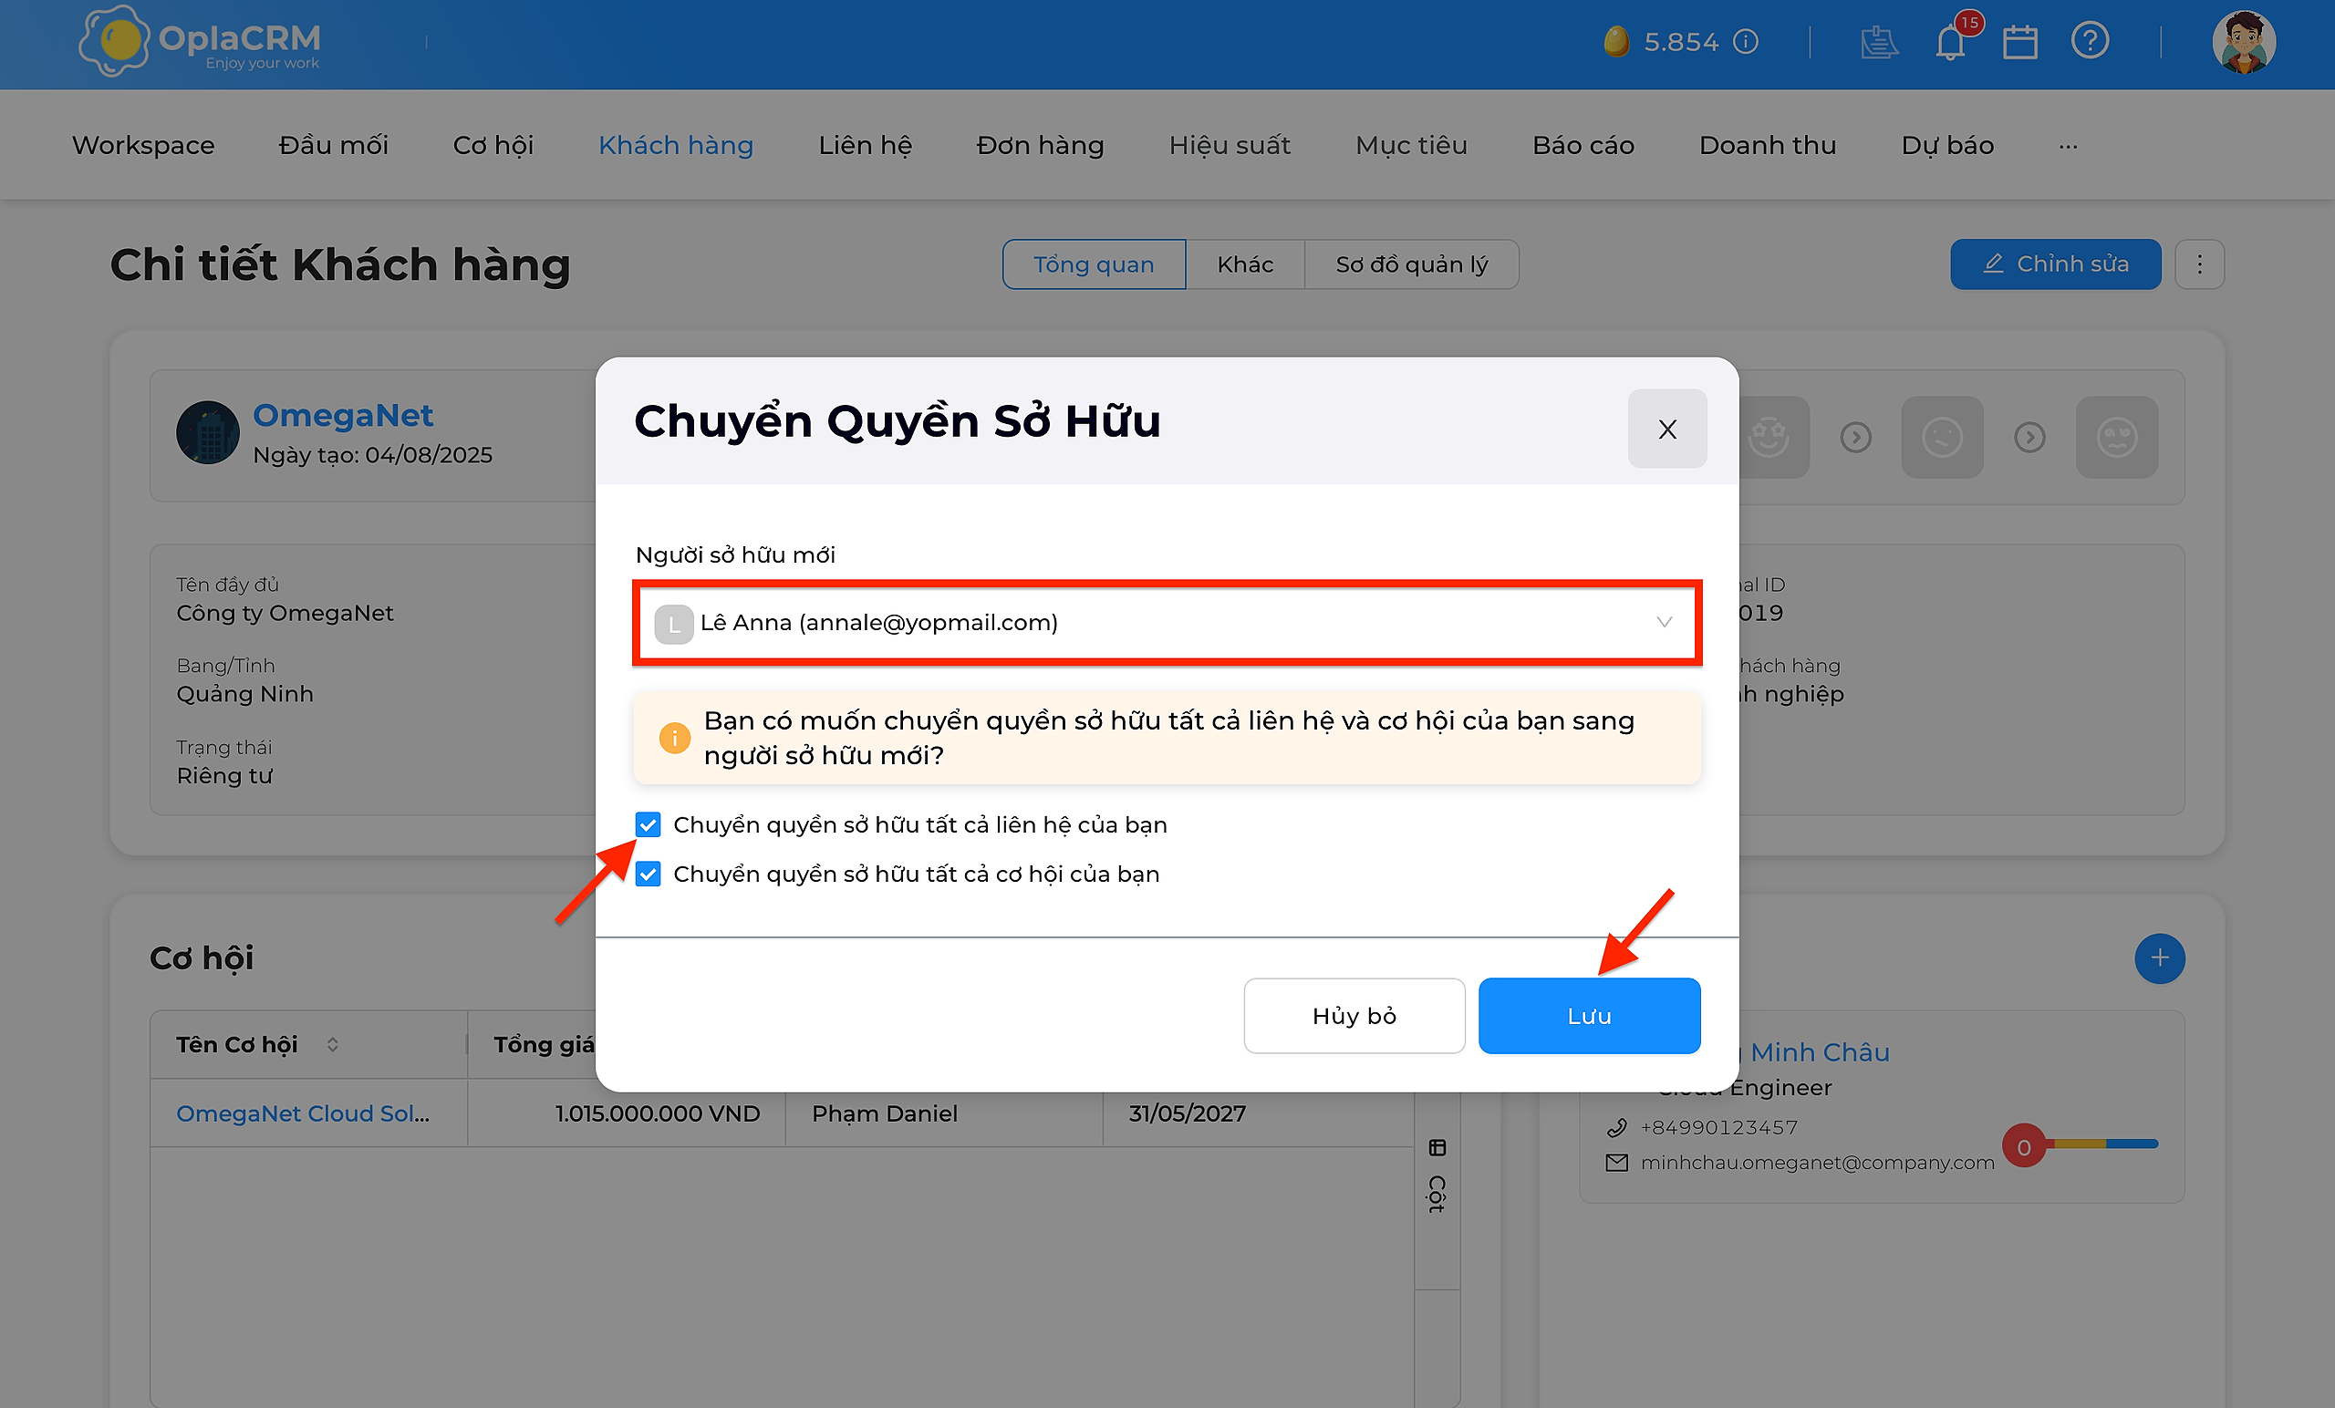This screenshot has height=1408, width=2335.
Task: Open the user avatar menu
Action: point(2244,42)
